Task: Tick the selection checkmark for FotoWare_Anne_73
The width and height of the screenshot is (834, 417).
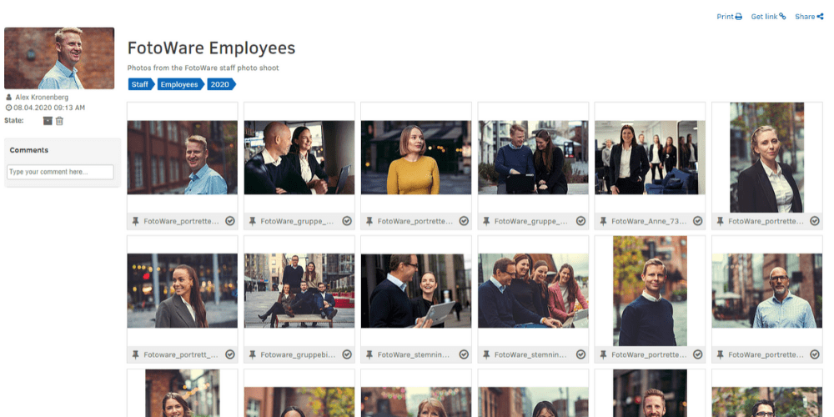Action: [x=698, y=221]
